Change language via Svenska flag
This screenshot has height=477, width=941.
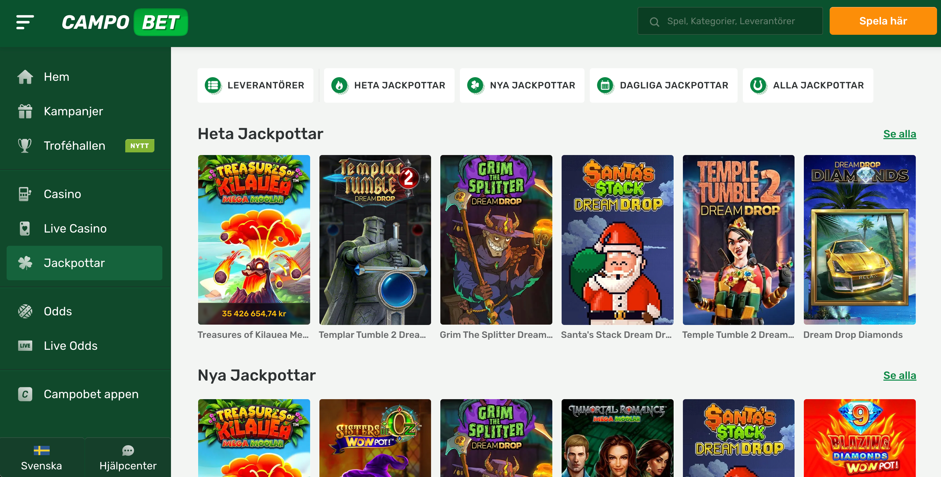[42, 450]
